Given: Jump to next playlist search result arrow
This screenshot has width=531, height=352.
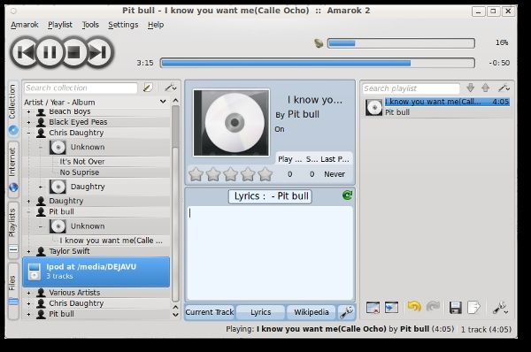Looking at the screenshot, I should 471,88.
